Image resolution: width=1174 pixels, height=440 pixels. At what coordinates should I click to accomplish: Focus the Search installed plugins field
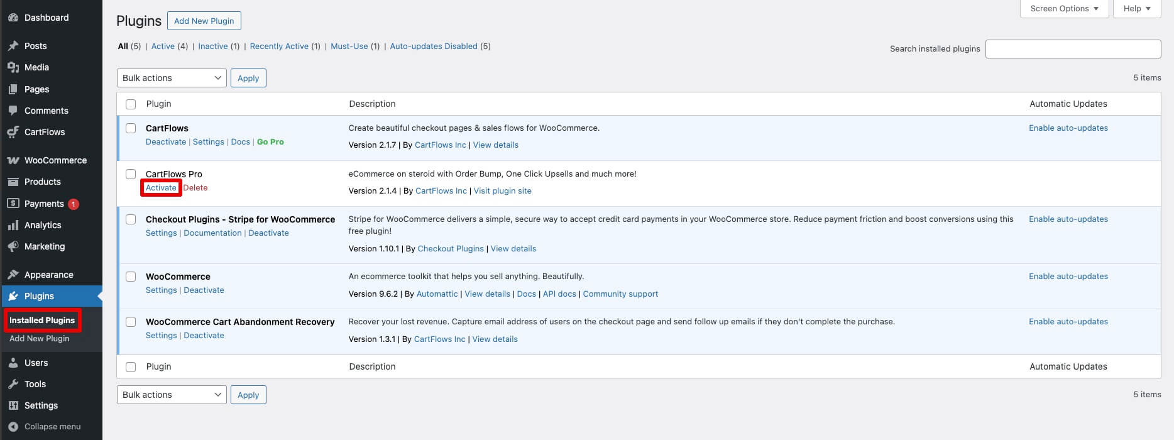[x=1073, y=49]
